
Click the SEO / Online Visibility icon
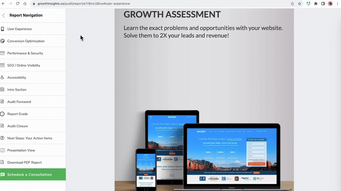coord(3,65)
